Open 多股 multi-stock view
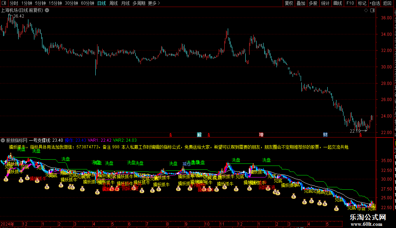 point(313,3)
